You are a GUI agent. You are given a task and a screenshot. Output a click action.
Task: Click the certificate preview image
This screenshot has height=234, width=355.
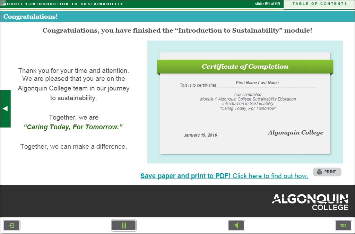click(245, 102)
